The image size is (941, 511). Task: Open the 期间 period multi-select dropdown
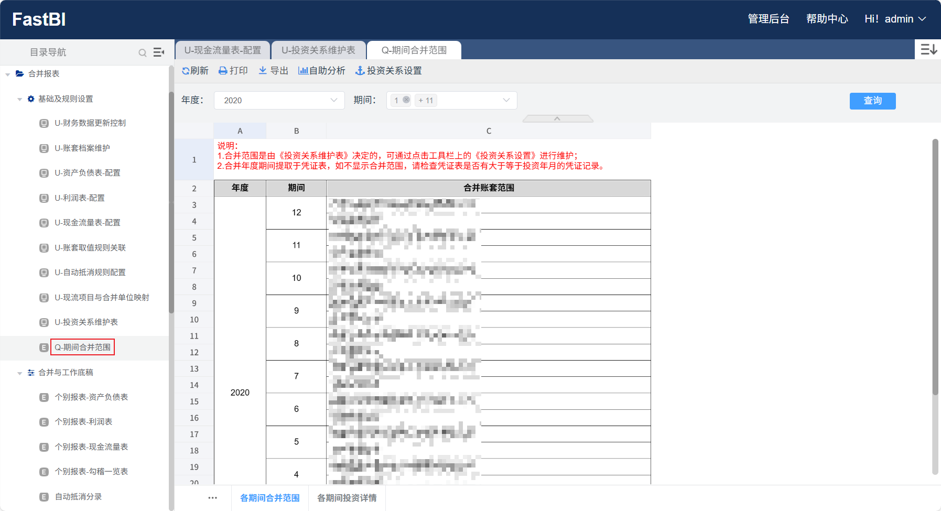[x=505, y=100]
